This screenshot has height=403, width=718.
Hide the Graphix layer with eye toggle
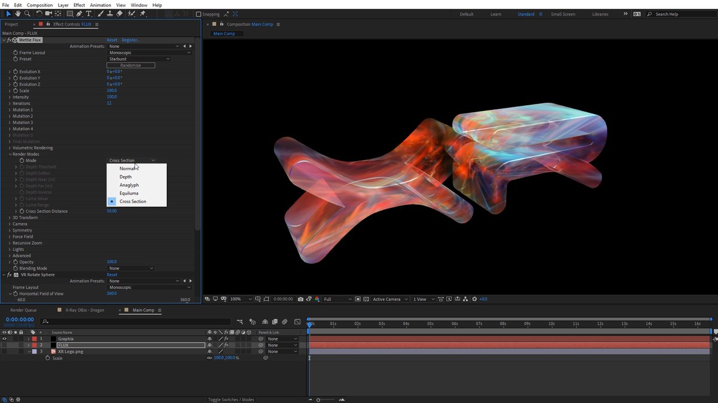[x=5, y=339]
